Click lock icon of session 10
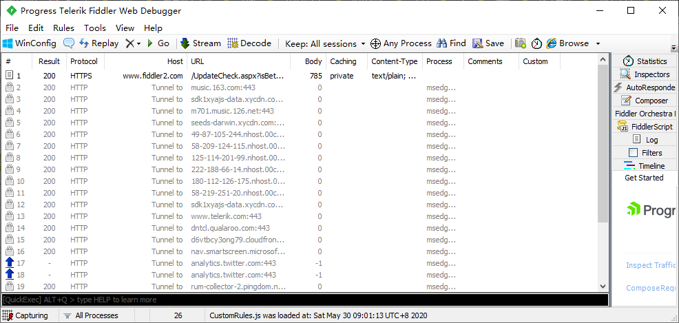 click(x=9, y=181)
